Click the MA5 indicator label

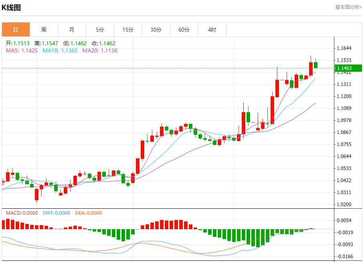click(22, 50)
